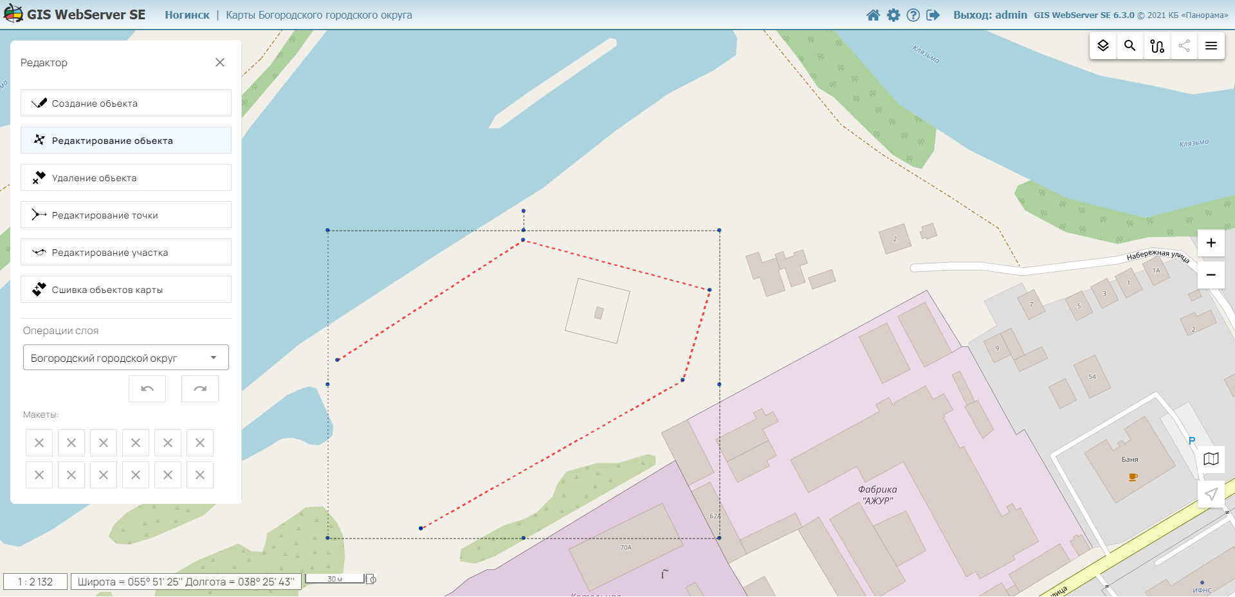Viewport: 1235px width, 597px height.
Task: Zoom out the map with minus button
Action: point(1211,275)
